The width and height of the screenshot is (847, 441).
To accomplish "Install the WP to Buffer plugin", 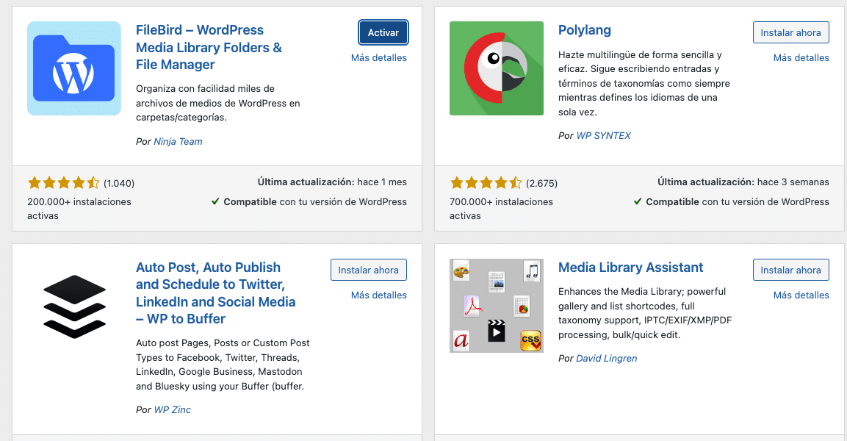I will [368, 270].
